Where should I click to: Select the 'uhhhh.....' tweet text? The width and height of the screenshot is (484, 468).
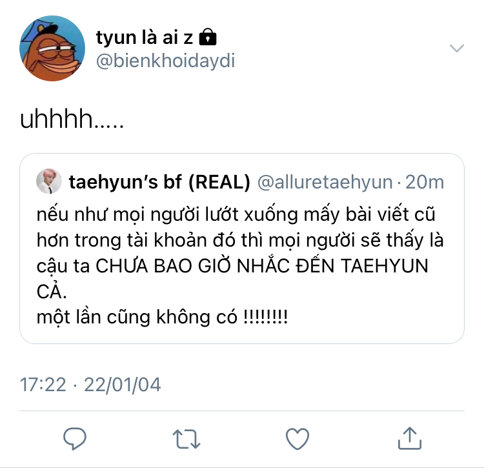coord(72,119)
